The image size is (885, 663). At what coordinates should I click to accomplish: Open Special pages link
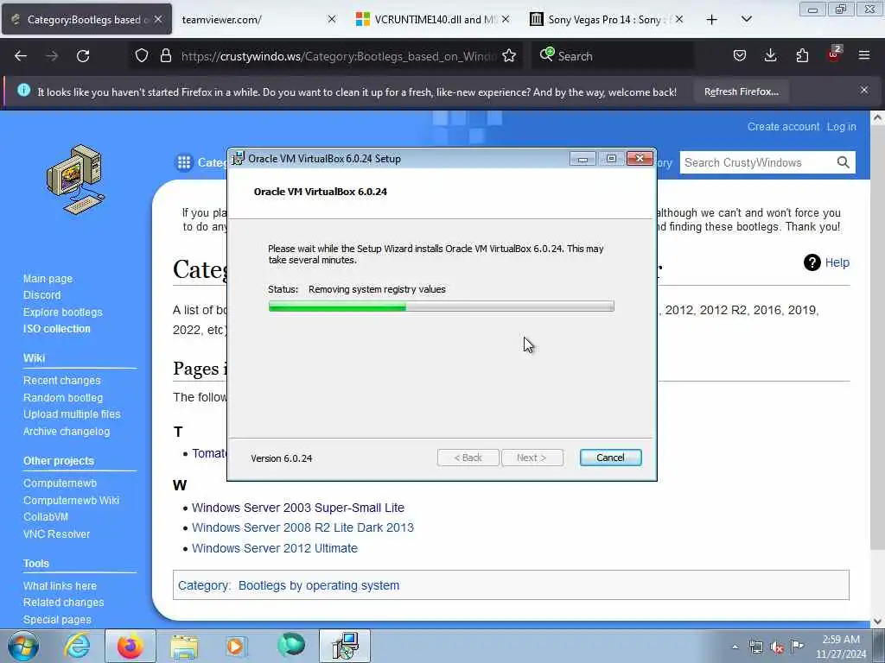coord(57,619)
